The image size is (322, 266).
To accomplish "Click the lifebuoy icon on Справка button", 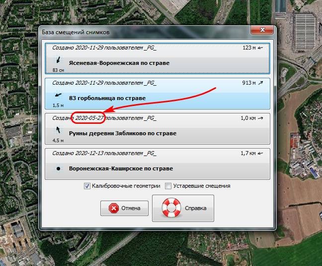I will click(171, 208).
